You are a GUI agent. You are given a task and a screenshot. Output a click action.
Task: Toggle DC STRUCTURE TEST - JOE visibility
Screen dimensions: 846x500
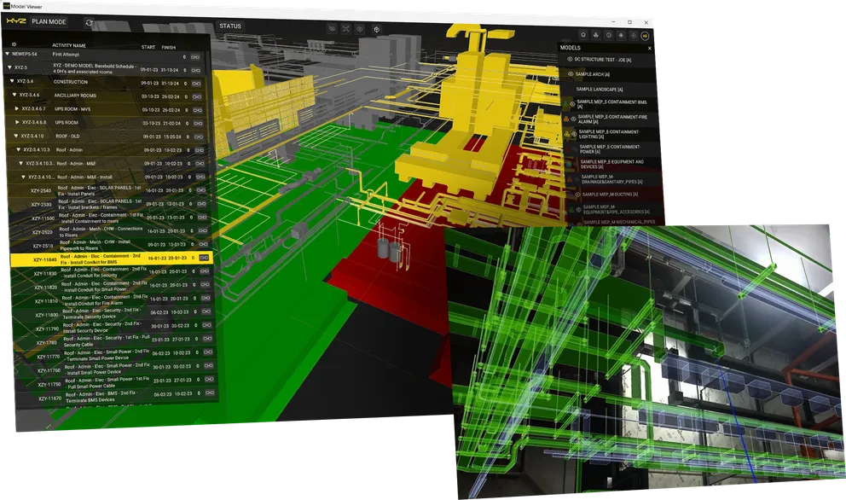pyautogui.click(x=569, y=57)
